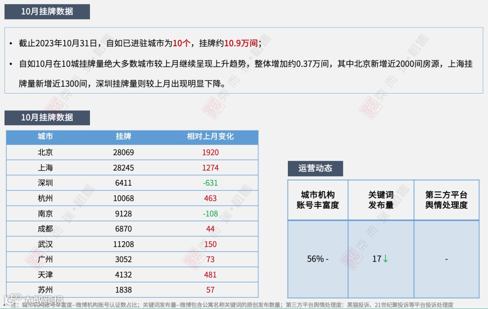Select the 城市 column header

pyautogui.click(x=46, y=136)
